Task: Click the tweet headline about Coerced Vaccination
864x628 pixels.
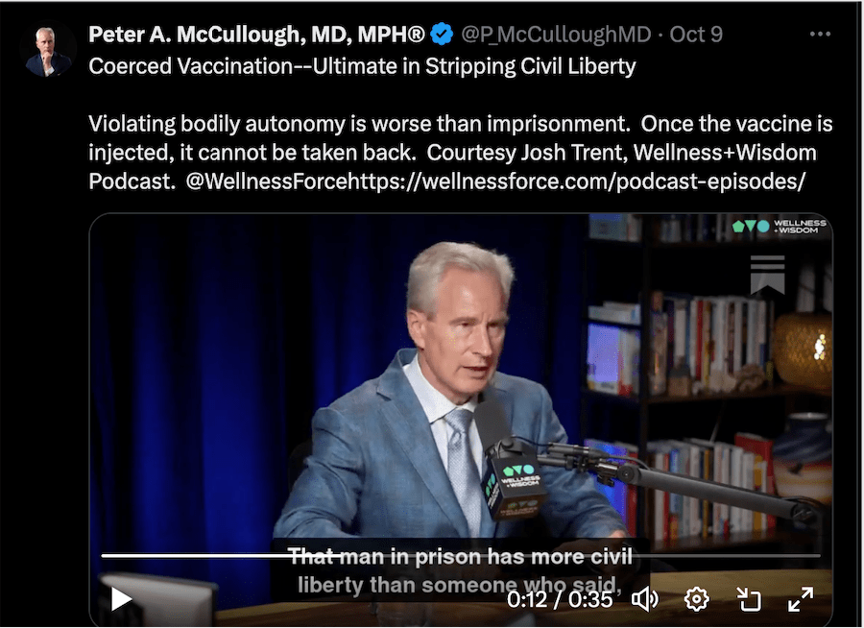Action: [362, 66]
